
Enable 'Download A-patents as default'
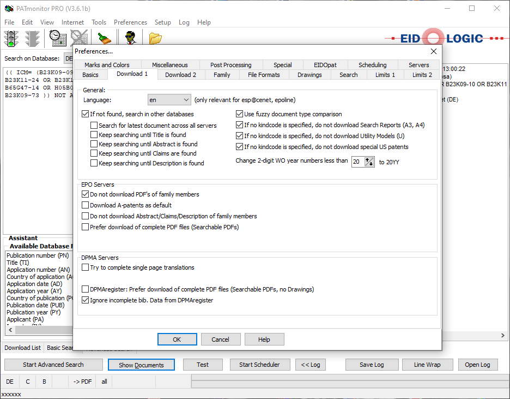(x=85, y=205)
